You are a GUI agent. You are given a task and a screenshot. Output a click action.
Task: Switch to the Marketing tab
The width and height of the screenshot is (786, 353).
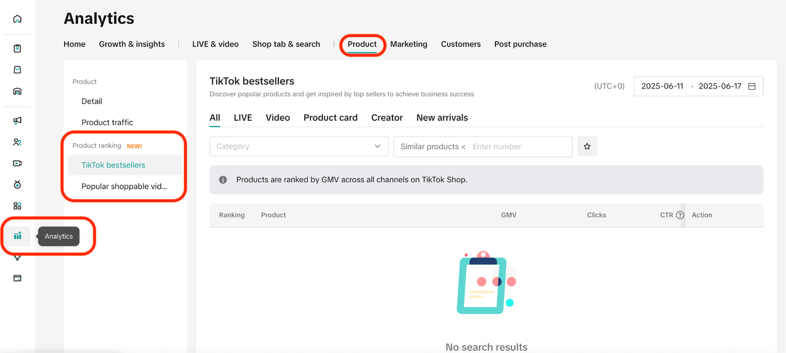408,44
